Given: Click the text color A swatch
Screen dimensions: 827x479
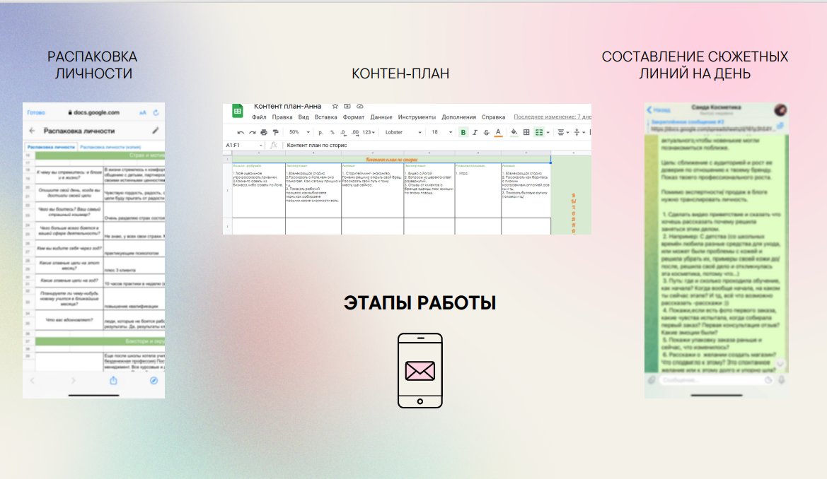Looking at the screenshot, I should pyautogui.click(x=498, y=132).
